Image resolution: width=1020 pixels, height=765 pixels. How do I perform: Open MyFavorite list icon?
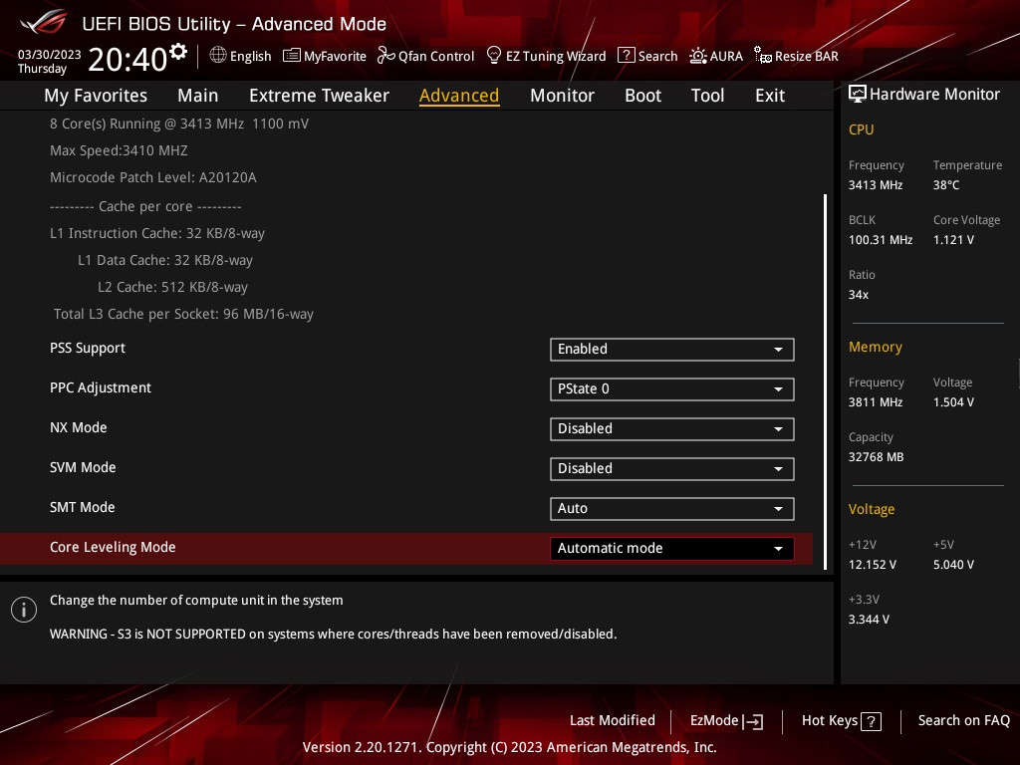(292, 56)
